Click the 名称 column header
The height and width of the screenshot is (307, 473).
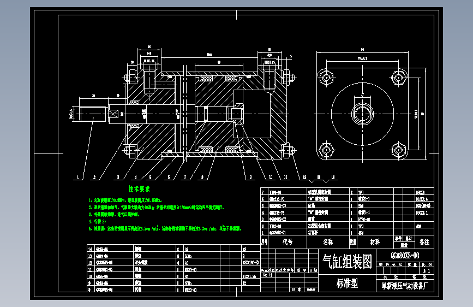[x=328, y=242]
